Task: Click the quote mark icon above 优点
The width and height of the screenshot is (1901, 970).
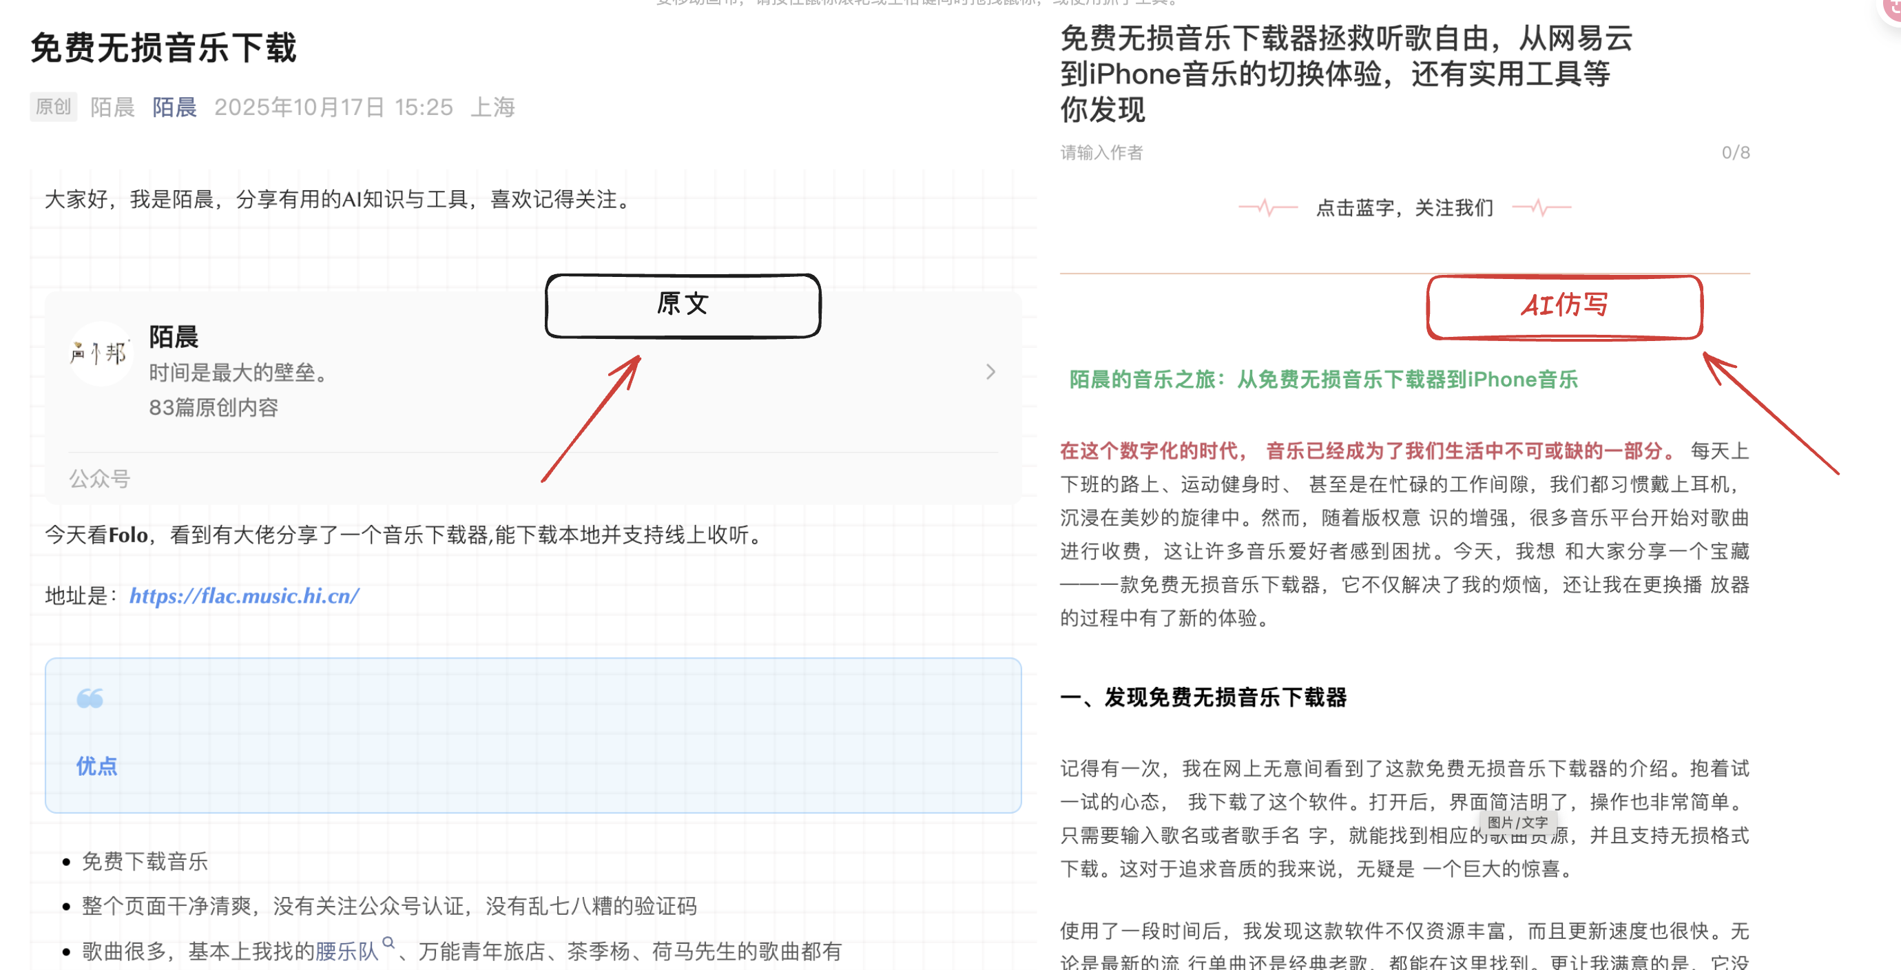Action: click(90, 698)
